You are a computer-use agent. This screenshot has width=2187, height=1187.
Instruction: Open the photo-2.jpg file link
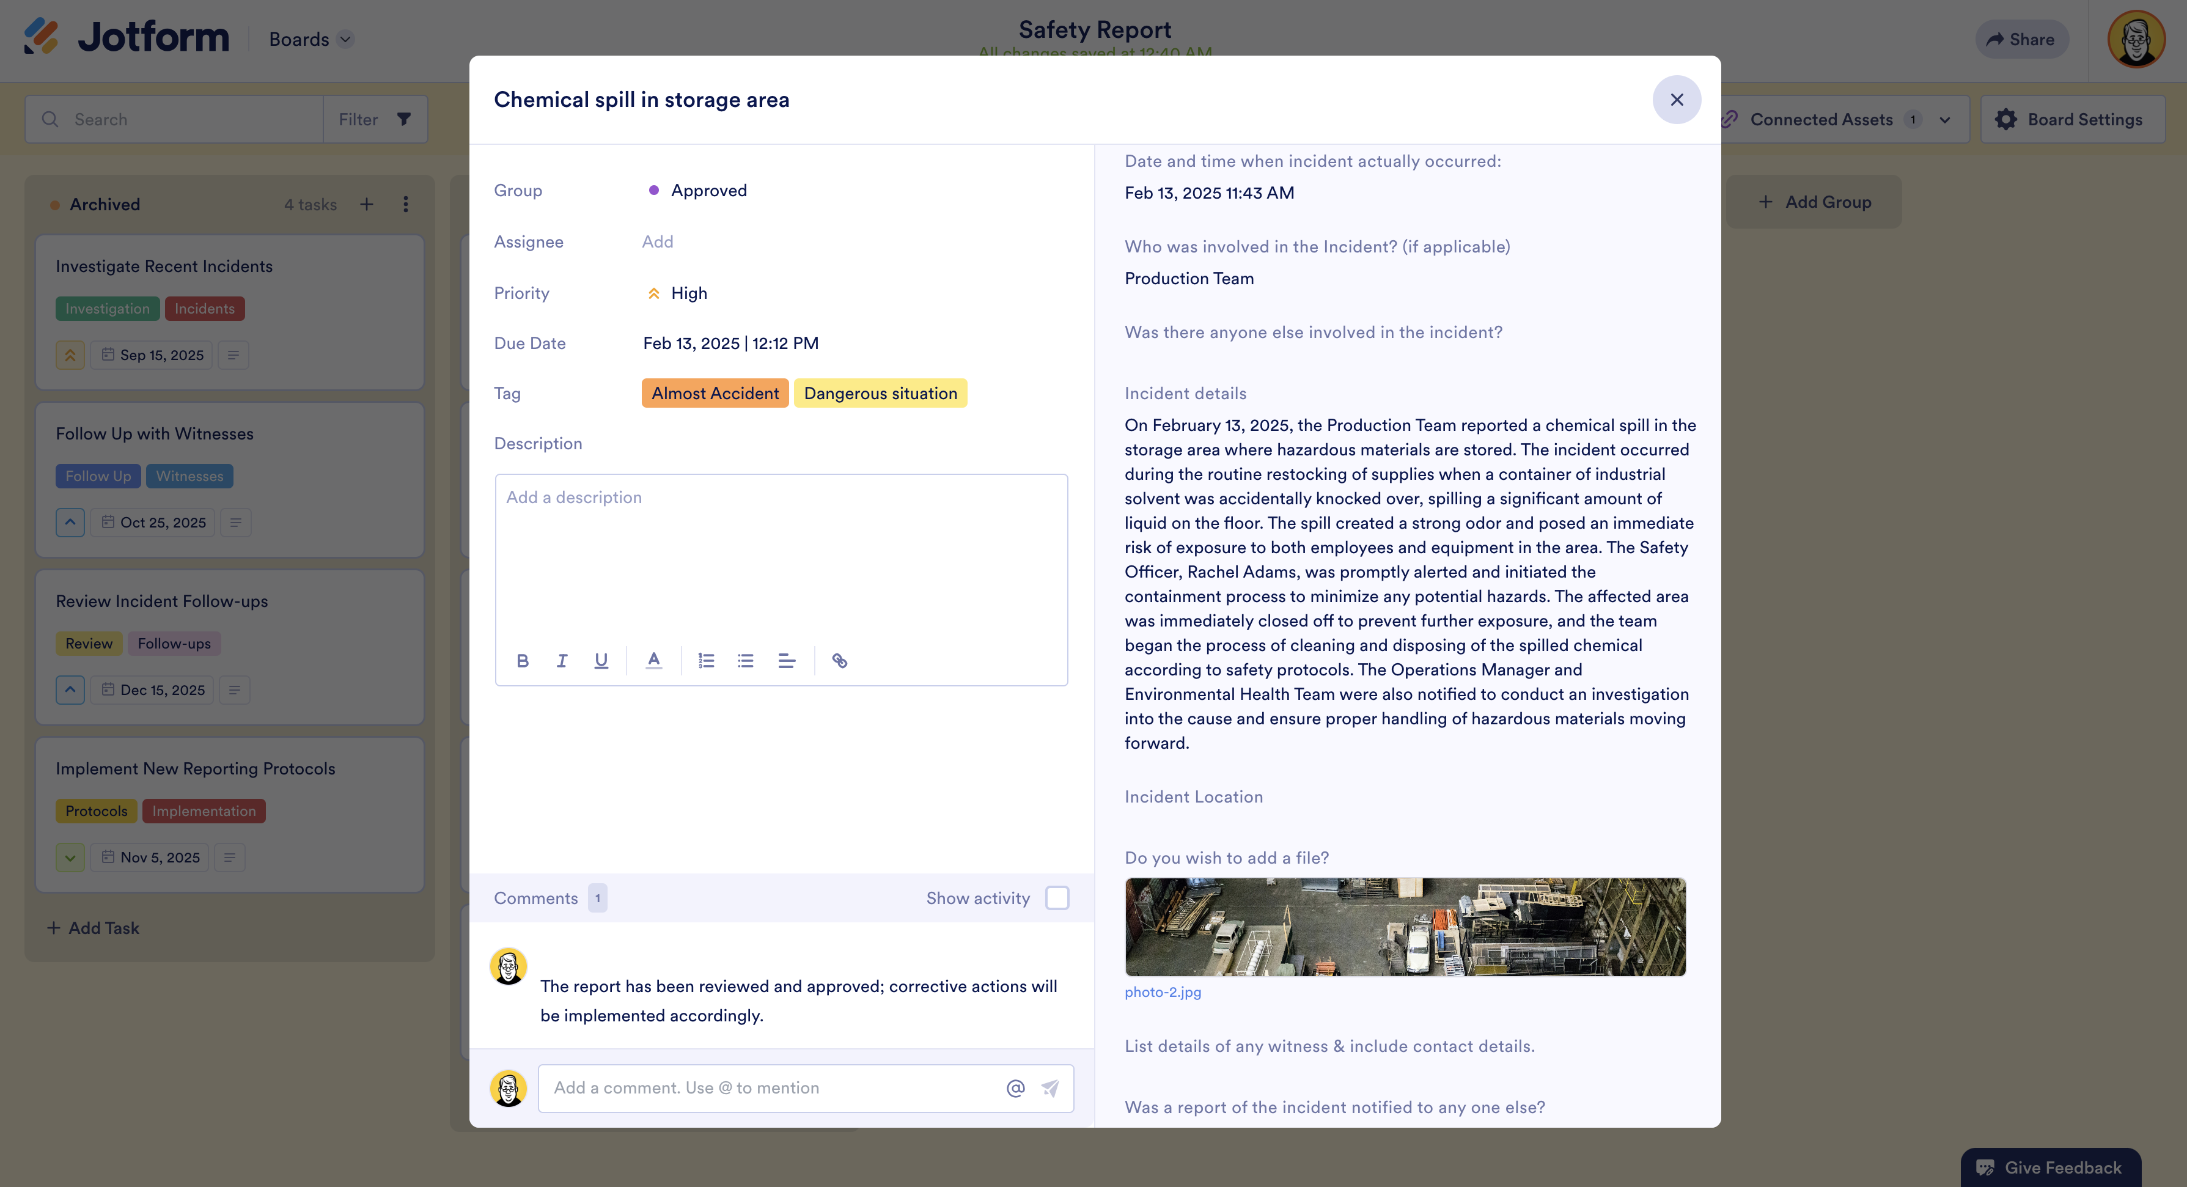click(x=1163, y=992)
